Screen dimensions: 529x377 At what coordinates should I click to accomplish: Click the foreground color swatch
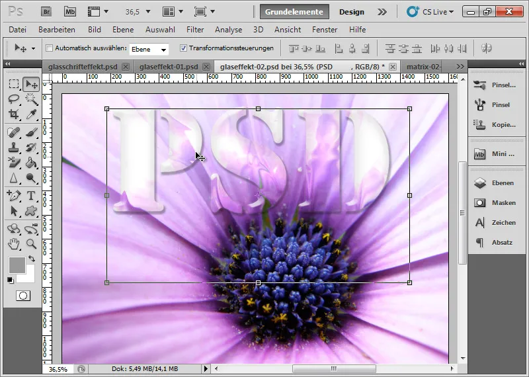pos(16,265)
